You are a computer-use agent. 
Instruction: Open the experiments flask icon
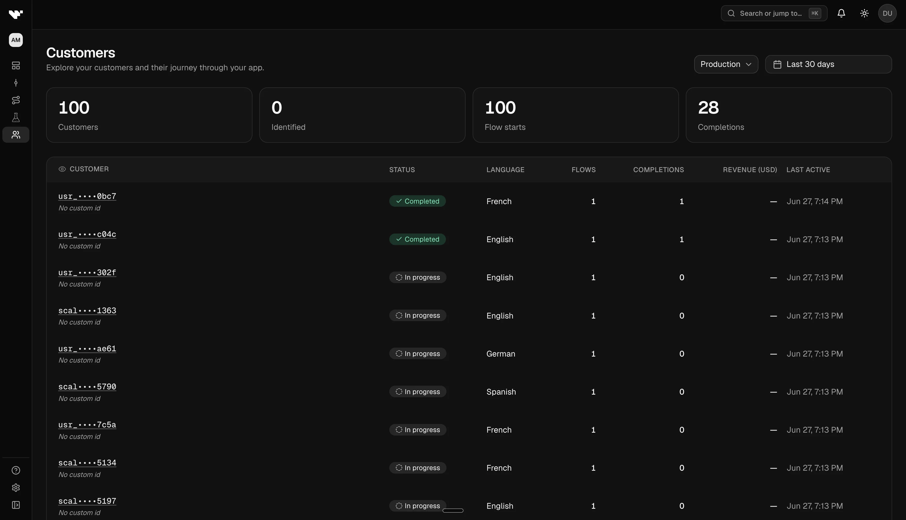pos(16,118)
